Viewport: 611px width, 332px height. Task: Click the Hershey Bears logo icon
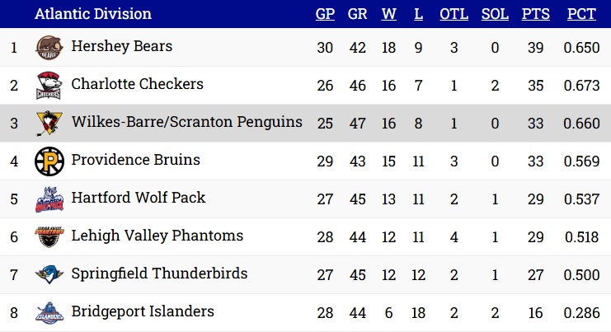click(x=49, y=48)
